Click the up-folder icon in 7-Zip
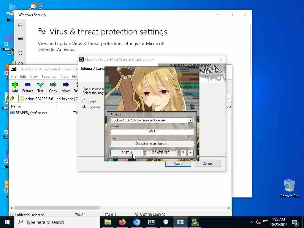The width and height of the screenshot is (304, 228). 12,99
